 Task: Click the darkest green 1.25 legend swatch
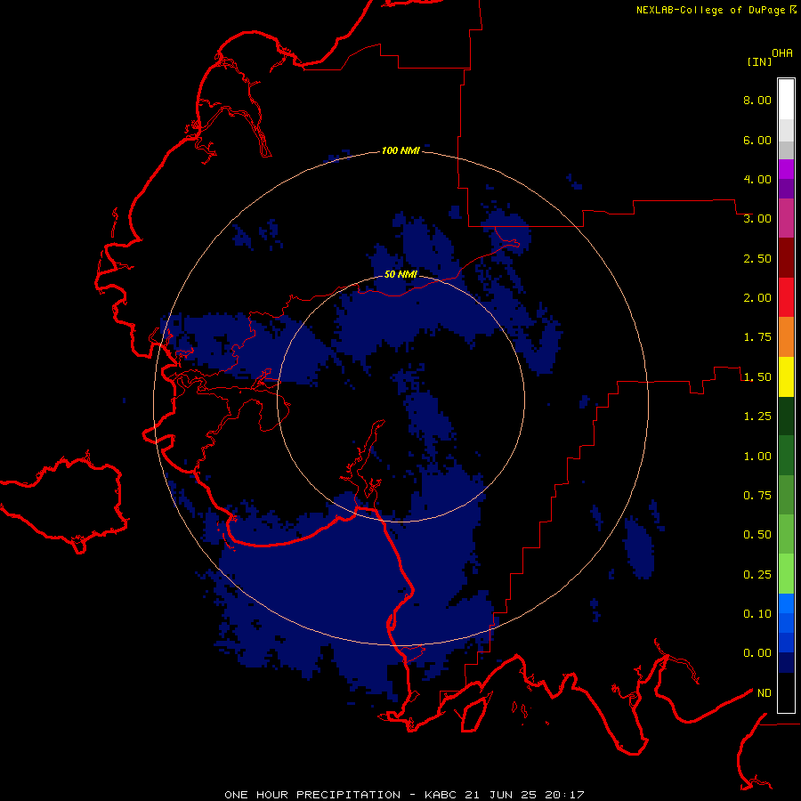(786, 416)
